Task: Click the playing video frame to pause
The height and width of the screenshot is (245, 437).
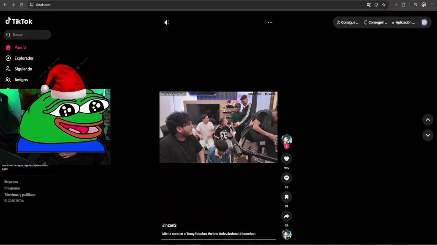Action: pos(218,127)
